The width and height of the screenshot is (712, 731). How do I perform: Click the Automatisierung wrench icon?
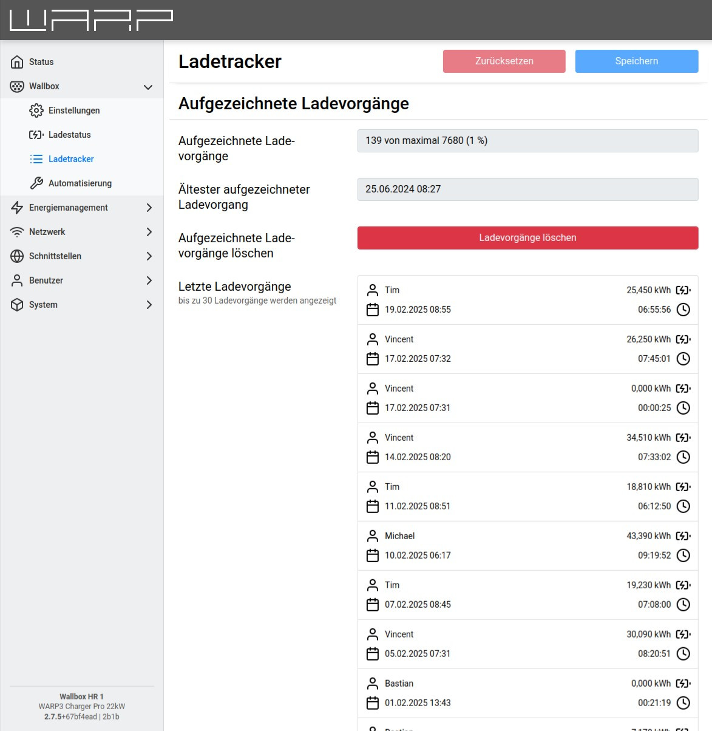(x=36, y=183)
